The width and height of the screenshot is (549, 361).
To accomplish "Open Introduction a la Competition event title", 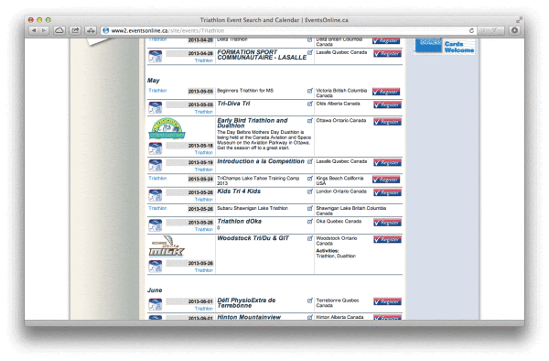I will (261, 161).
